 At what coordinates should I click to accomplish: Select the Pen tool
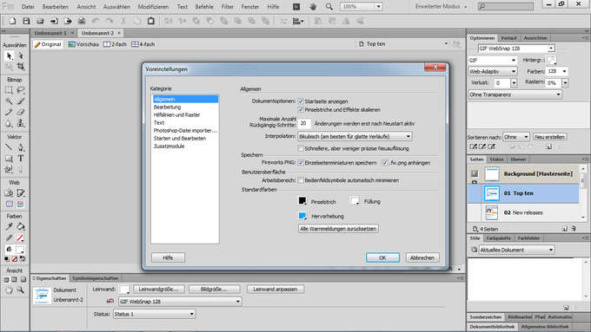[x=21, y=147]
